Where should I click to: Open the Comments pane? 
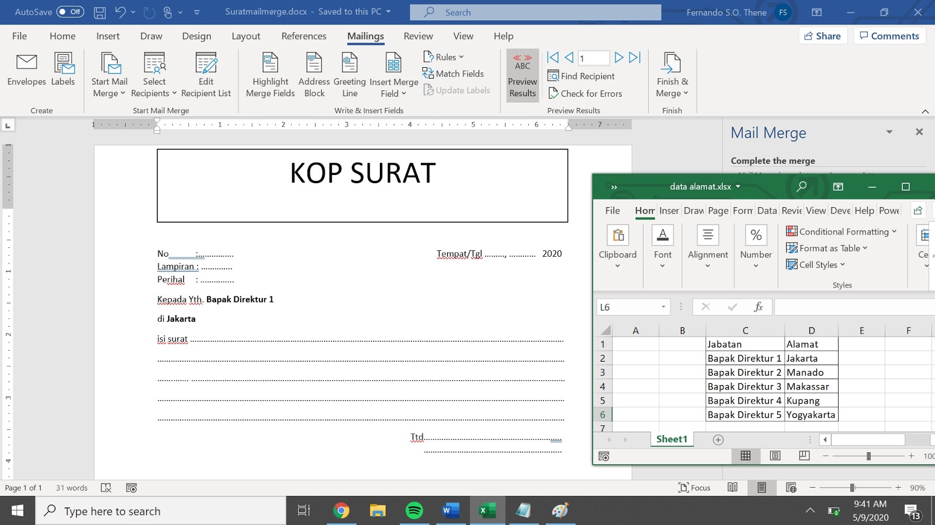[889, 36]
